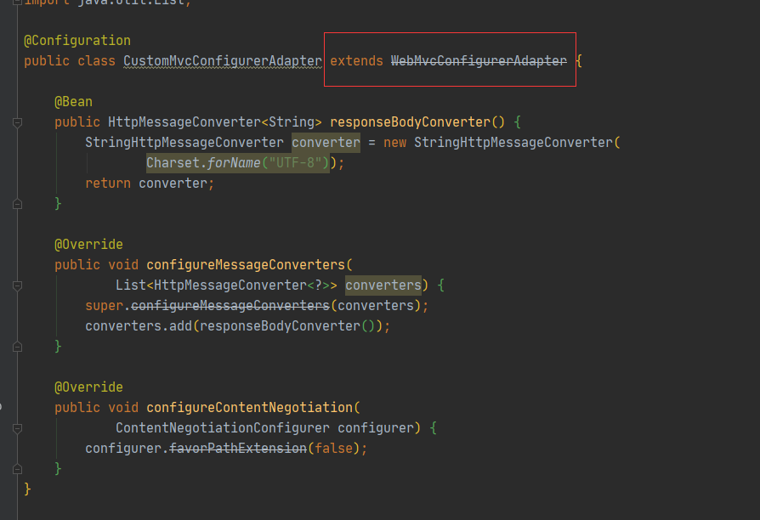
Task: Click the 'extends' keyword
Action: click(x=356, y=61)
